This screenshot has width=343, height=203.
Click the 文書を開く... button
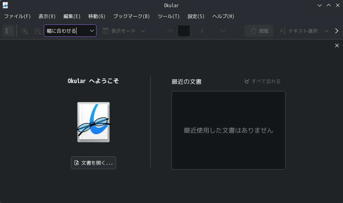point(93,163)
